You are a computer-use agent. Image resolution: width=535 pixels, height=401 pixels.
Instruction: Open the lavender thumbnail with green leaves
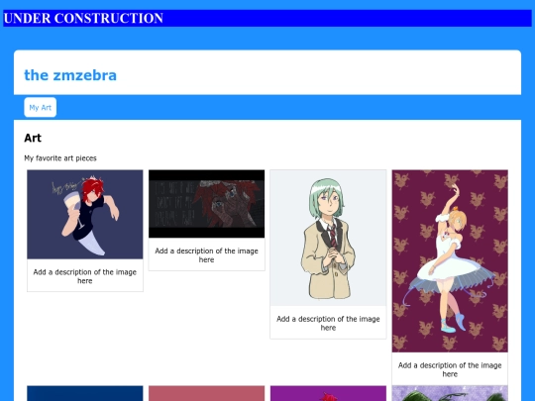pyautogui.click(x=450, y=393)
